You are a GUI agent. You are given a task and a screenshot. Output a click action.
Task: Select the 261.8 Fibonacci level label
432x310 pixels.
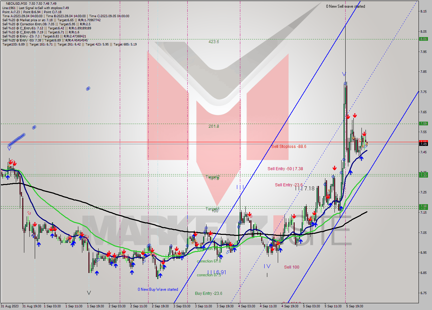(x=214, y=126)
